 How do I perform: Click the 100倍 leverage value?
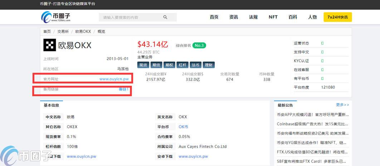72,147
